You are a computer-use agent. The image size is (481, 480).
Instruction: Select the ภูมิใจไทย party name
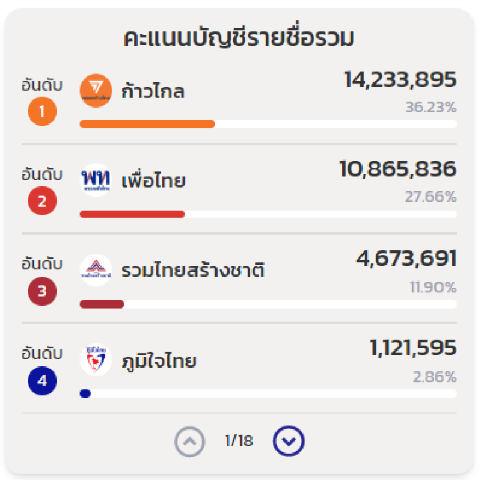pyautogui.click(x=159, y=361)
